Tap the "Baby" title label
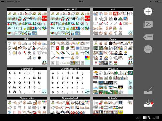This screenshot has height=121, width=162. pyautogui.click(x=27, y=39)
